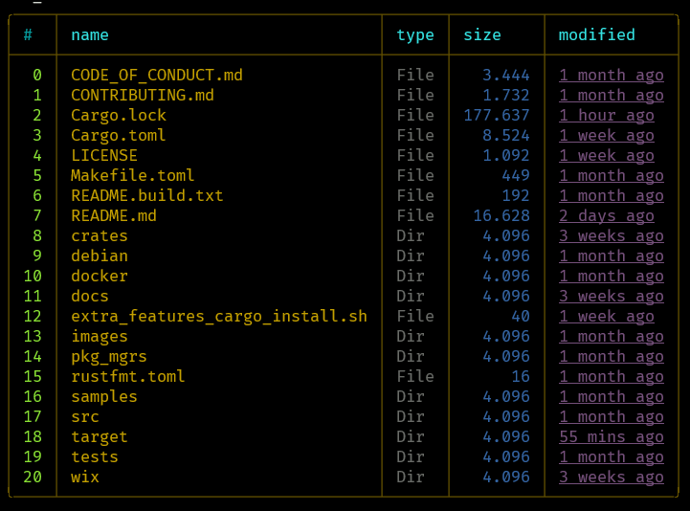The width and height of the screenshot is (690, 511).
Task: Click Cargo.lock's '1 hour ago' link
Action: pos(607,116)
